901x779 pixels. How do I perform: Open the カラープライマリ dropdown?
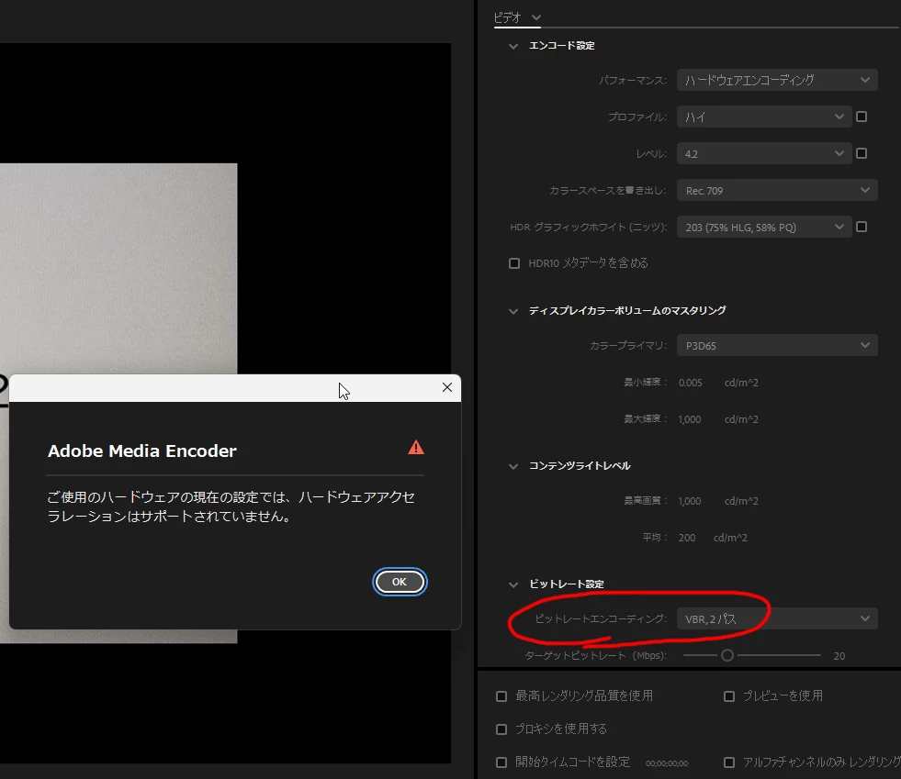click(x=777, y=345)
